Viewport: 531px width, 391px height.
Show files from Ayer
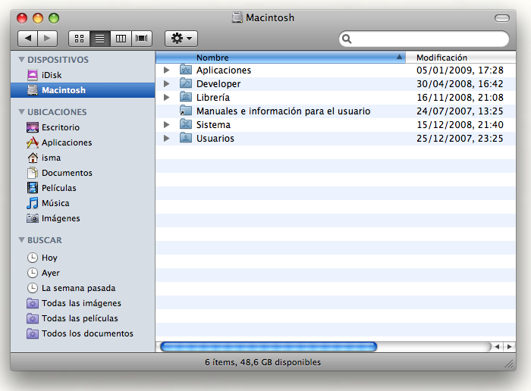[83, 273]
